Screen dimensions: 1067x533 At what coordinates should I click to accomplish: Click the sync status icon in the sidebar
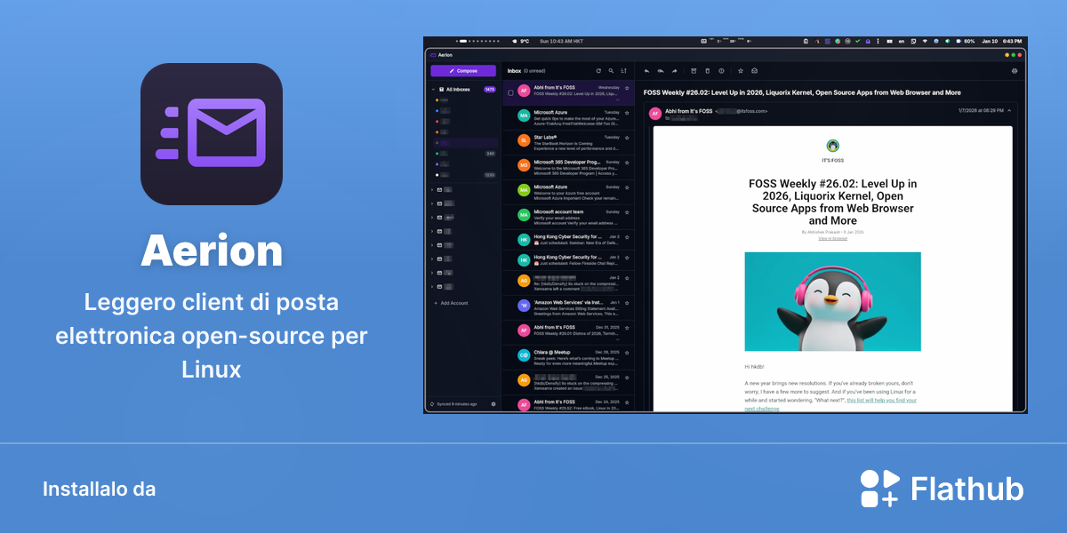tap(432, 404)
